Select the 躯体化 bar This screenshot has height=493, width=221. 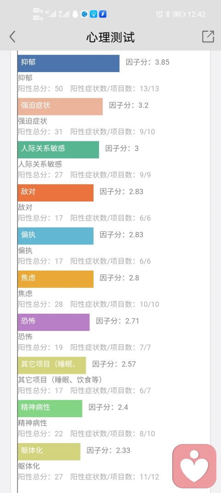coord(49,451)
